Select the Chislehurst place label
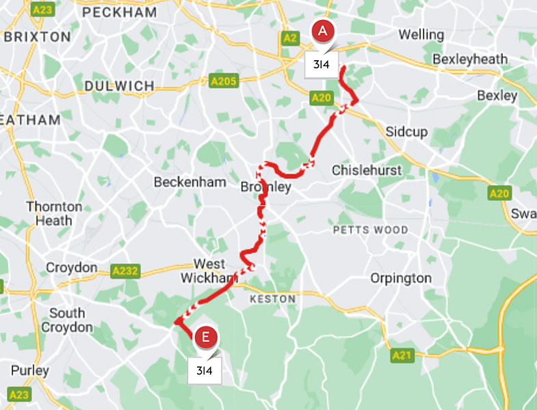This screenshot has height=410, width=537. tap(367, 170)
